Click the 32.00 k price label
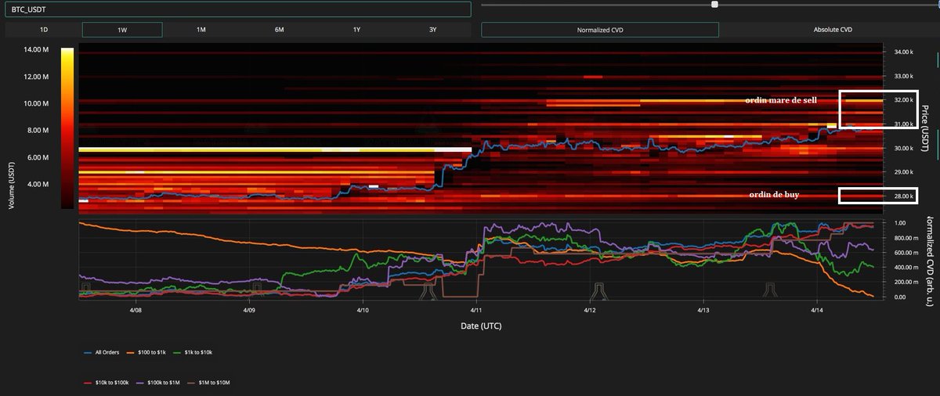The height and width of the screenshot is (396, 940). click(x=903, y=100)
